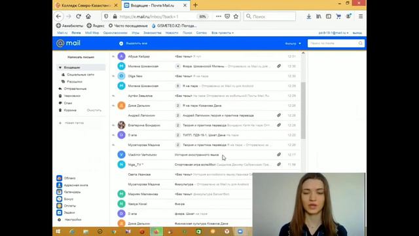This screenshot has width=419, height=236.
Task: Open attachment clip on Андрей Лапонин's message
Action: 279,115
